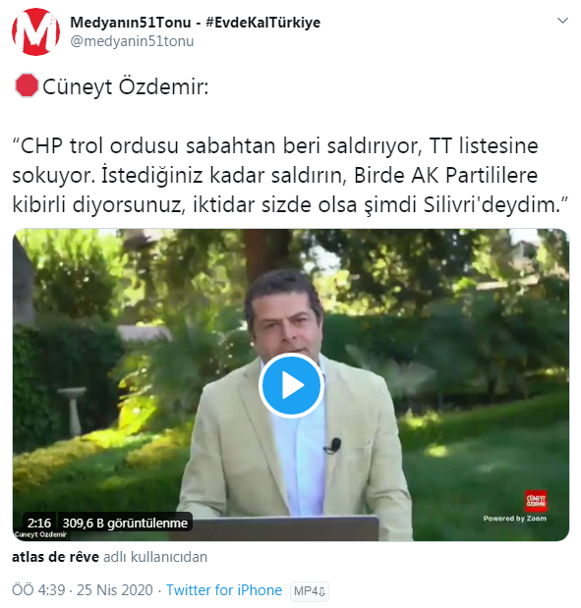The image size is (581, 608).
Task: Click the tweet quote text body
Action: pos(290,175)
